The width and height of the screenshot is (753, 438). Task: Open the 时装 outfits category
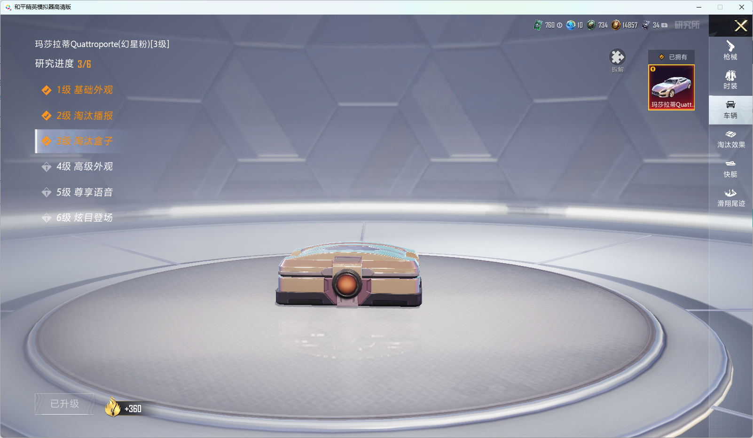(730, 80)
